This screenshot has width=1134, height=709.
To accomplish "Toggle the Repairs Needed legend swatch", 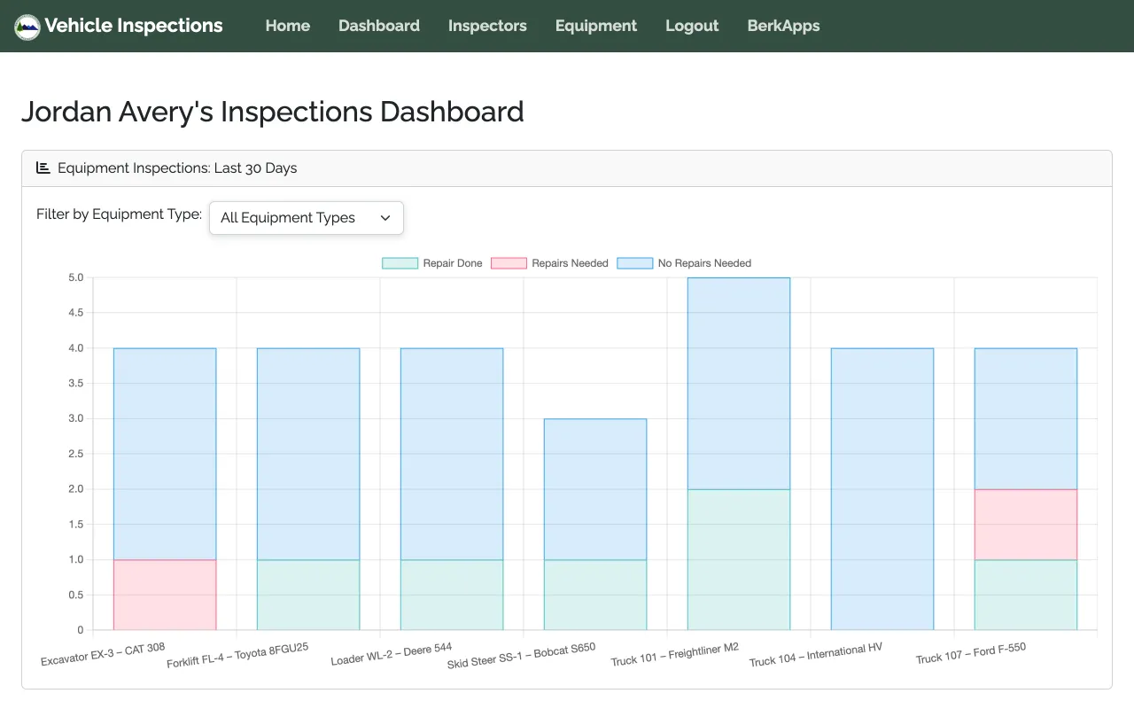I will [509, 263].
